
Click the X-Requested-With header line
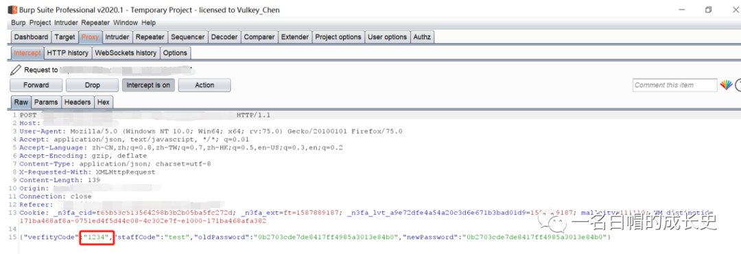pos(87,172)
